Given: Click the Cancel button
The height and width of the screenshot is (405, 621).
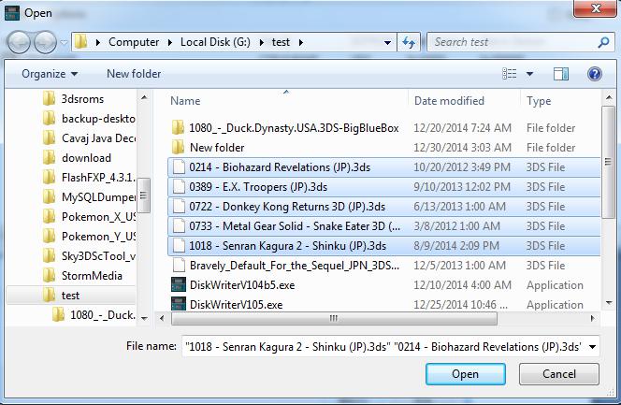Looking at the screenshot, I should point(559,374).
